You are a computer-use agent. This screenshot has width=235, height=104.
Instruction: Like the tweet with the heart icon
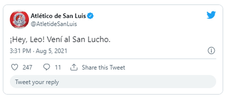(x=15, y=67)
